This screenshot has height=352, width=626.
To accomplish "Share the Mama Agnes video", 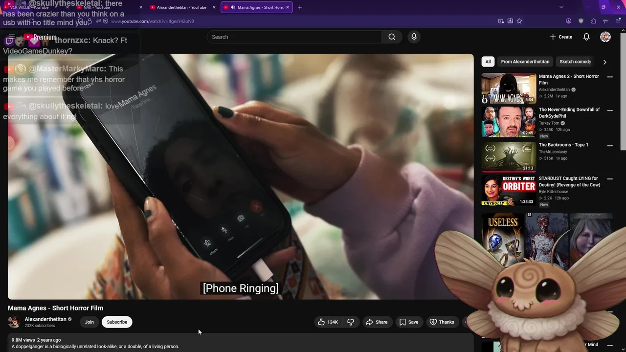I will pyautogui.click(x=377, y=322).
